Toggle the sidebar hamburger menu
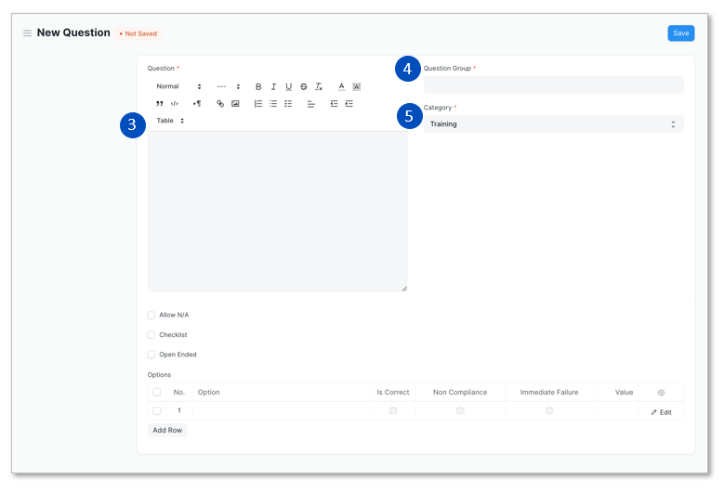The height and width of the screenshot is (492, 724). (27, 33)
